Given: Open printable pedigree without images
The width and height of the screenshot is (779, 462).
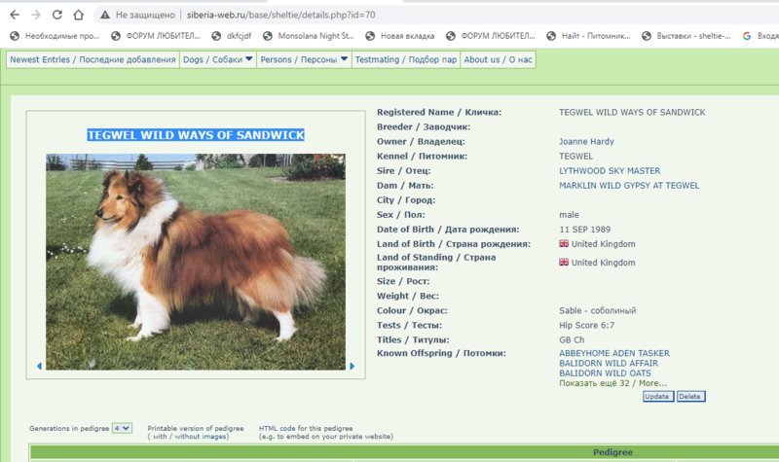Looking at the screenshot, I should (201, 437).
